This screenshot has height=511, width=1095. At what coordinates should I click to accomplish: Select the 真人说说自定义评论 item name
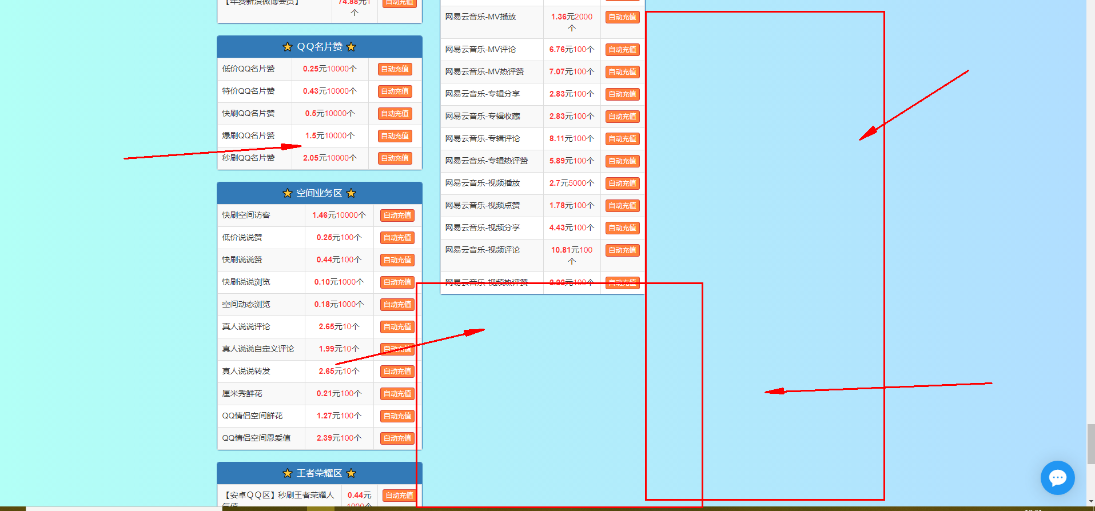point(258,349)
